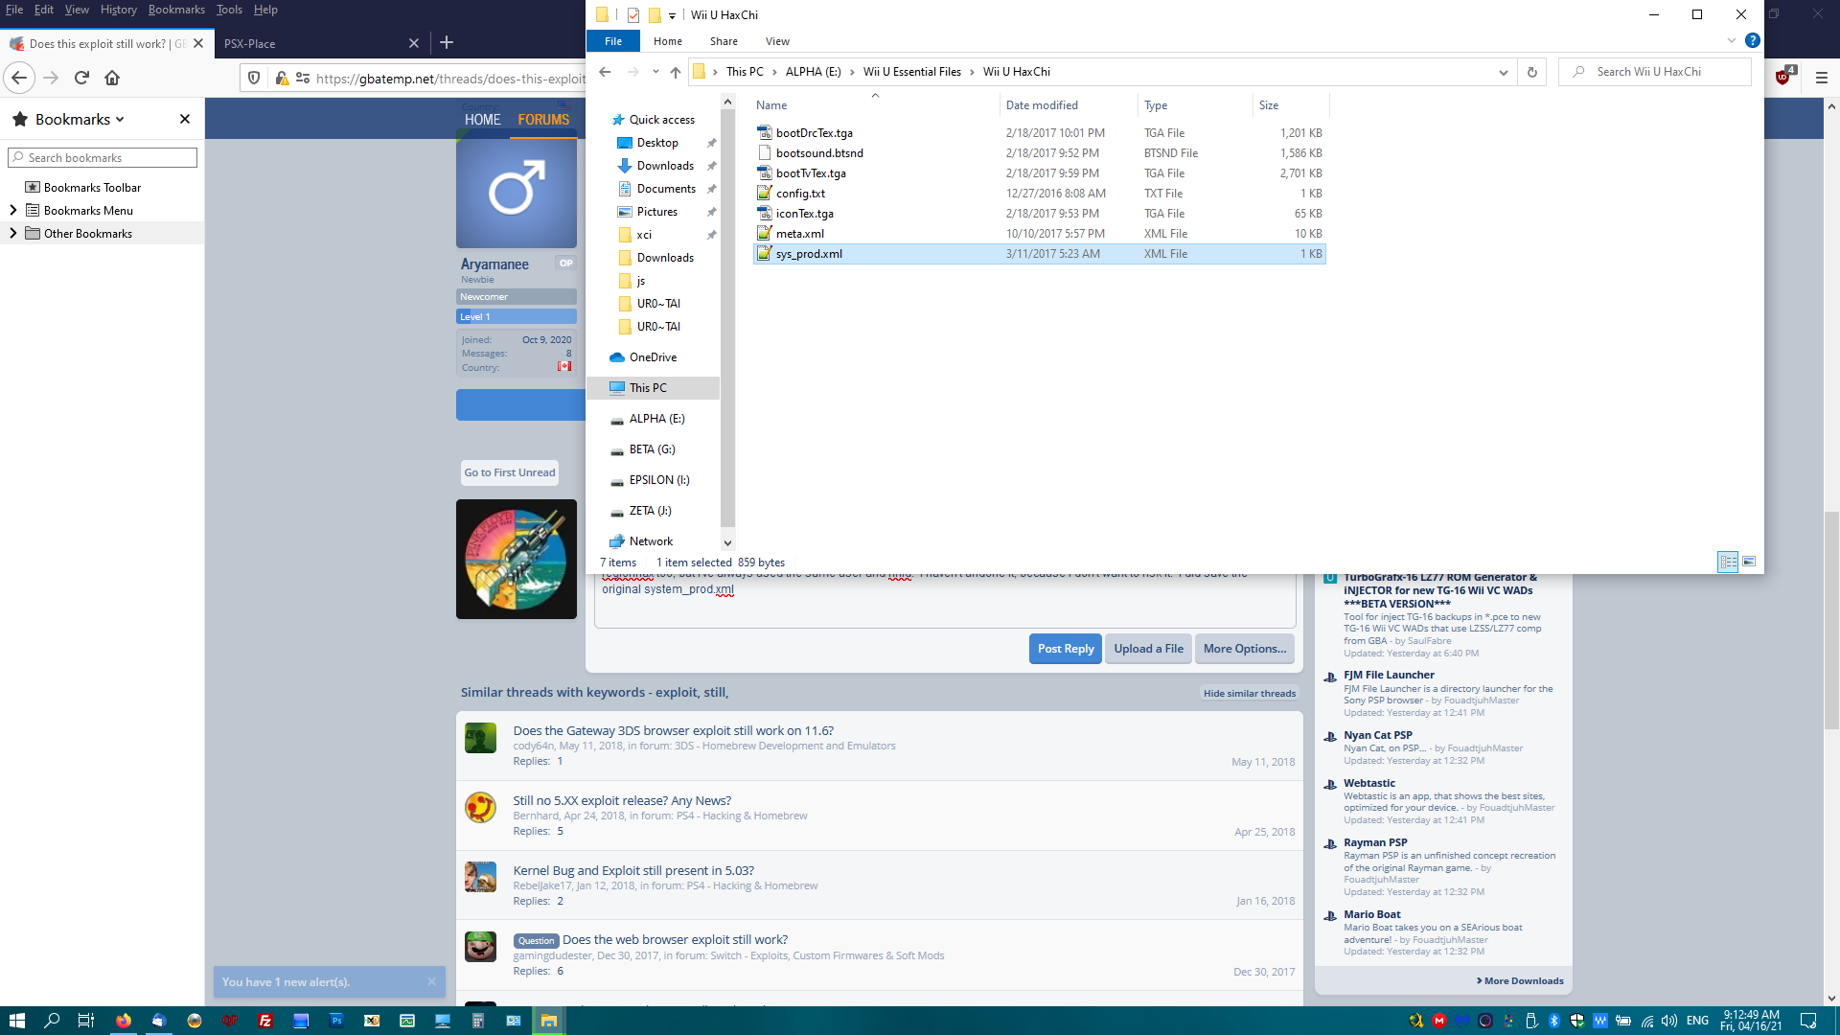The image size is (1840, 1035).
Task: Open Firefox History menu
Action: tap(118, 10)
